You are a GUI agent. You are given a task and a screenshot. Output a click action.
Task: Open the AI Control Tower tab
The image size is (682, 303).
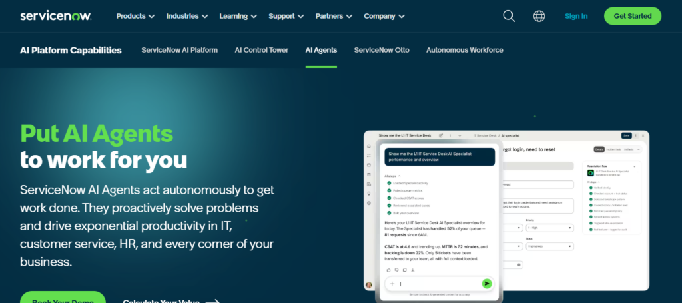261,50
